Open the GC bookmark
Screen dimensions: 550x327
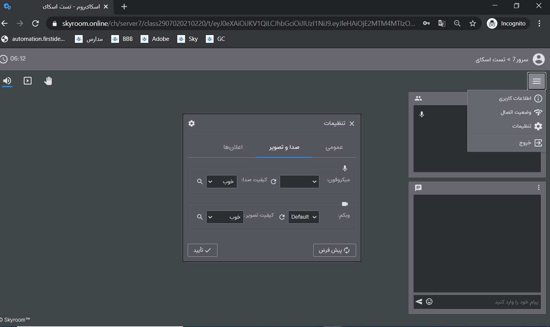(x=216, y=39)
